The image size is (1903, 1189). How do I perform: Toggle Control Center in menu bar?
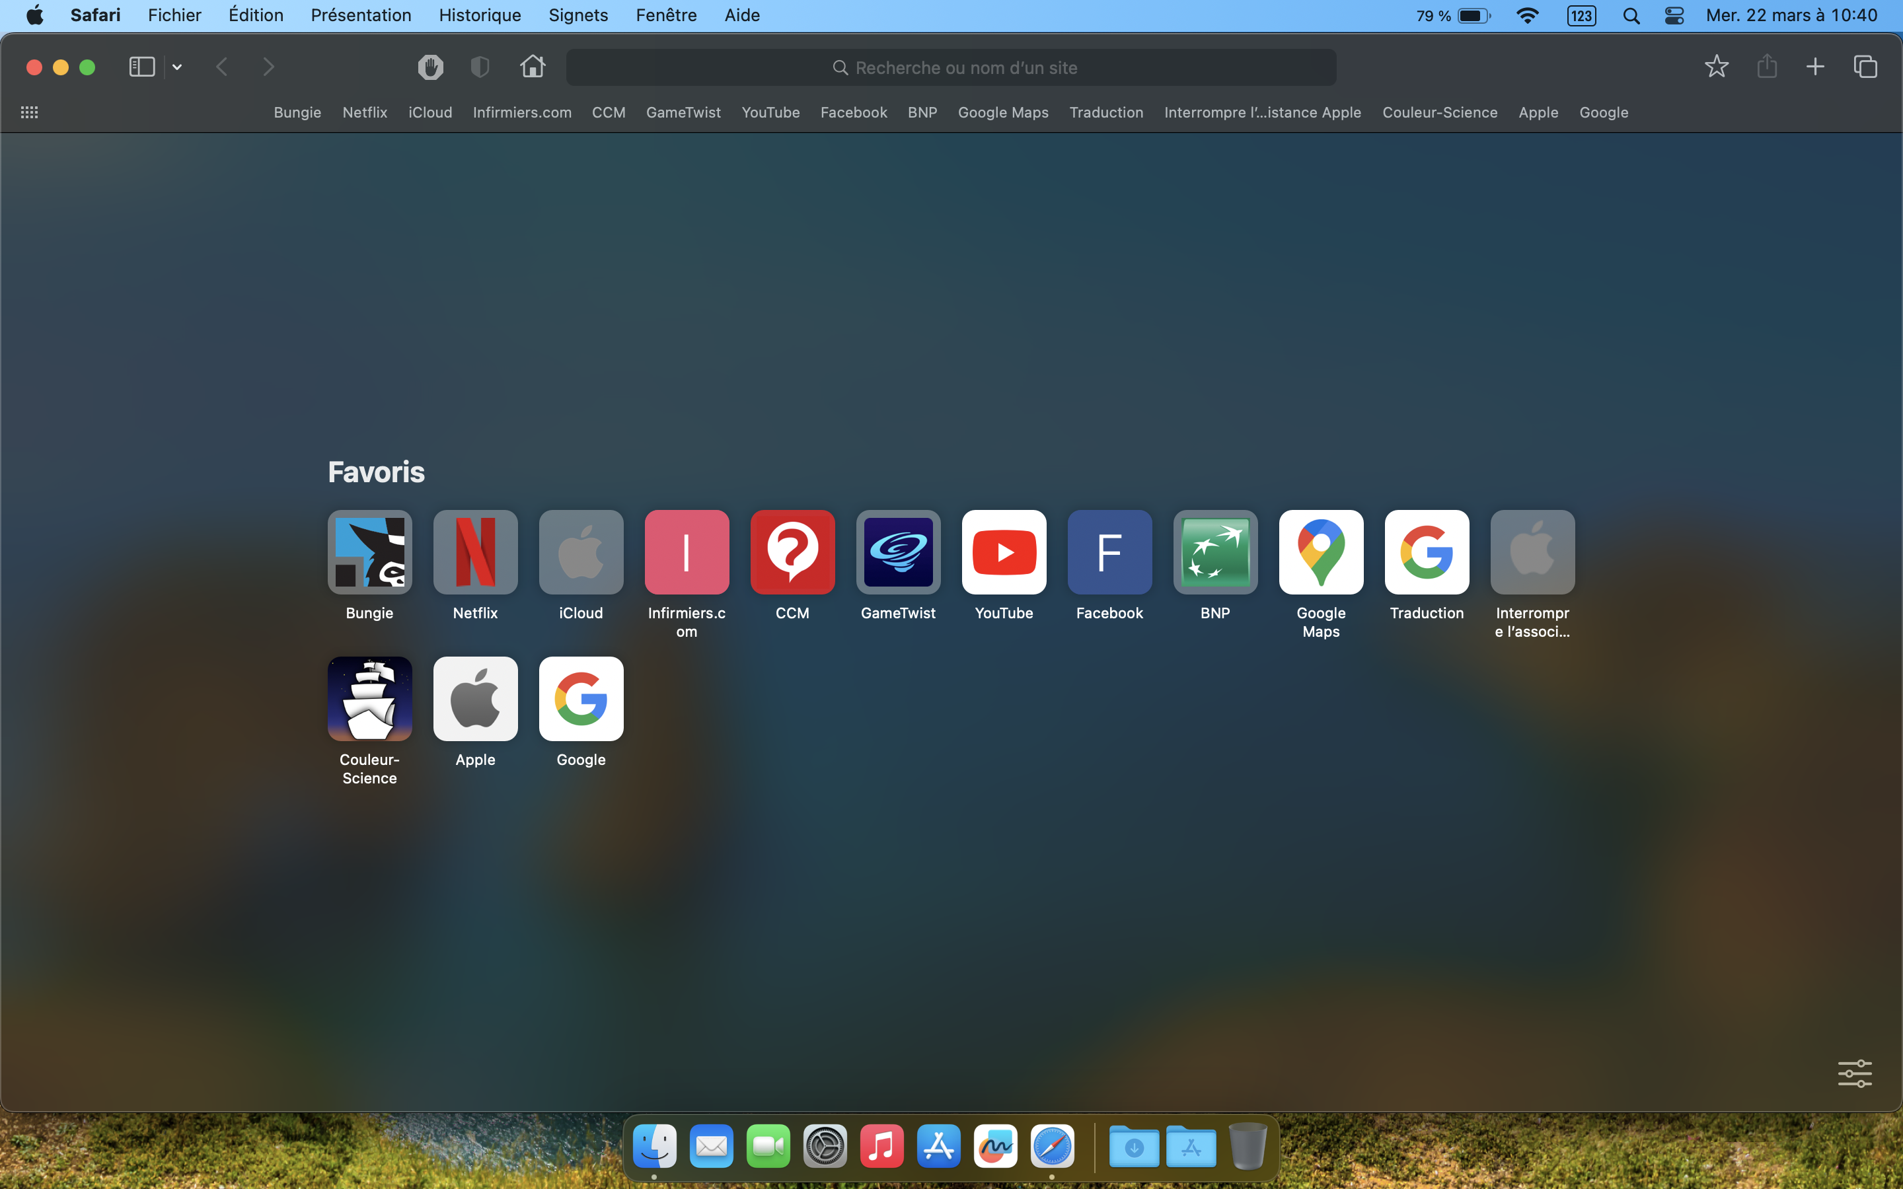[1674, 16]
